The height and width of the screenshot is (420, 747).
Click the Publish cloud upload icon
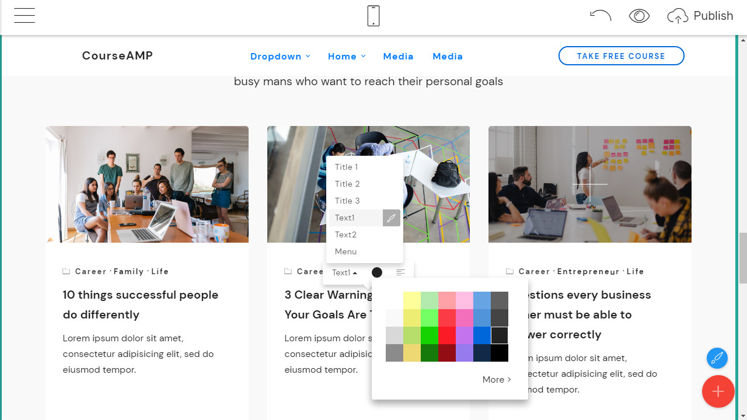tap(678, 16)
